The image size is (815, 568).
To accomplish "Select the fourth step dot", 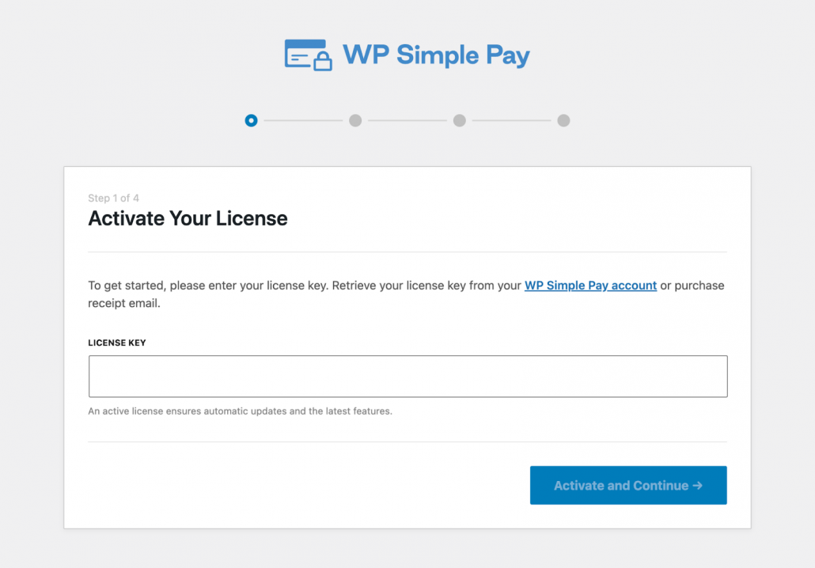I will 563,120.
